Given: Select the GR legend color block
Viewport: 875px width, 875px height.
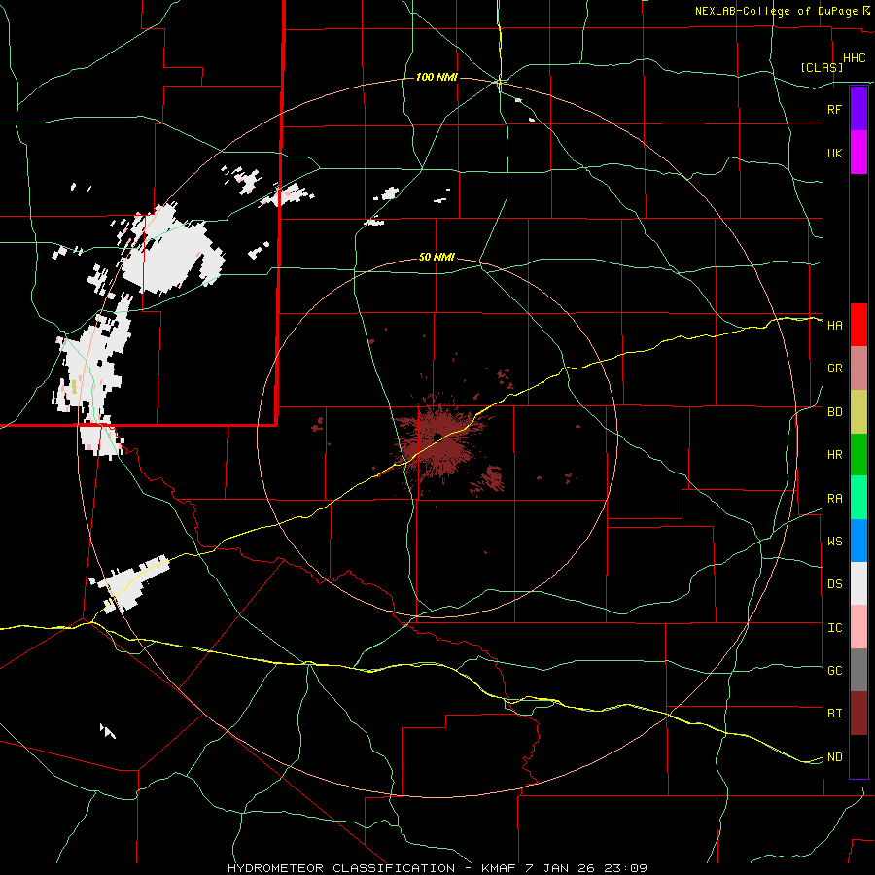Looking at the screenshot, I should click(858, 368).
